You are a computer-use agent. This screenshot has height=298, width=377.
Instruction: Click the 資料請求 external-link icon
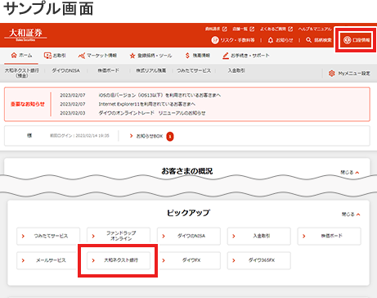click(224, 29)
